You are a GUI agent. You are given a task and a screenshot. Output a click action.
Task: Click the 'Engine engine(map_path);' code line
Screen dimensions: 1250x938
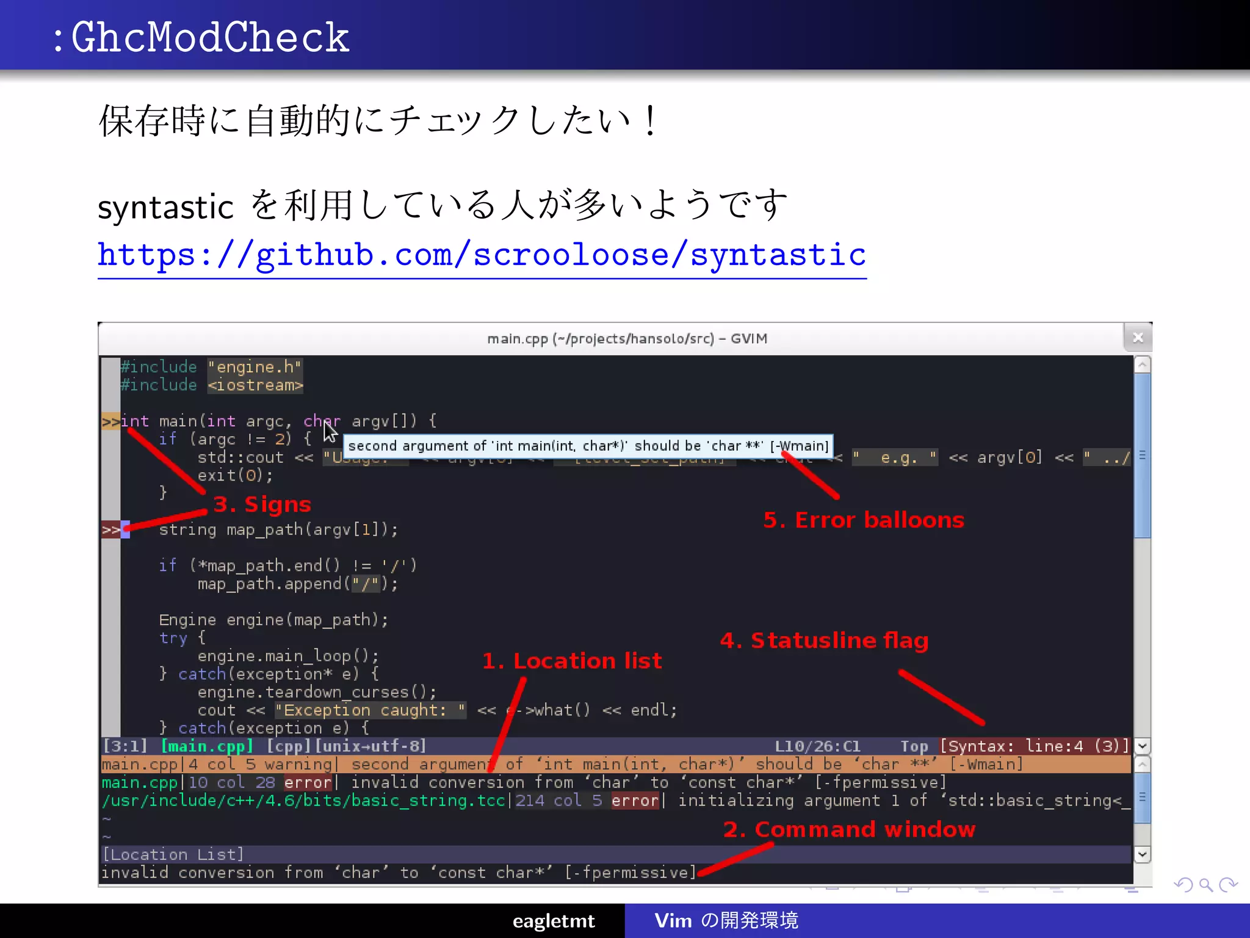tap(273, 620)
